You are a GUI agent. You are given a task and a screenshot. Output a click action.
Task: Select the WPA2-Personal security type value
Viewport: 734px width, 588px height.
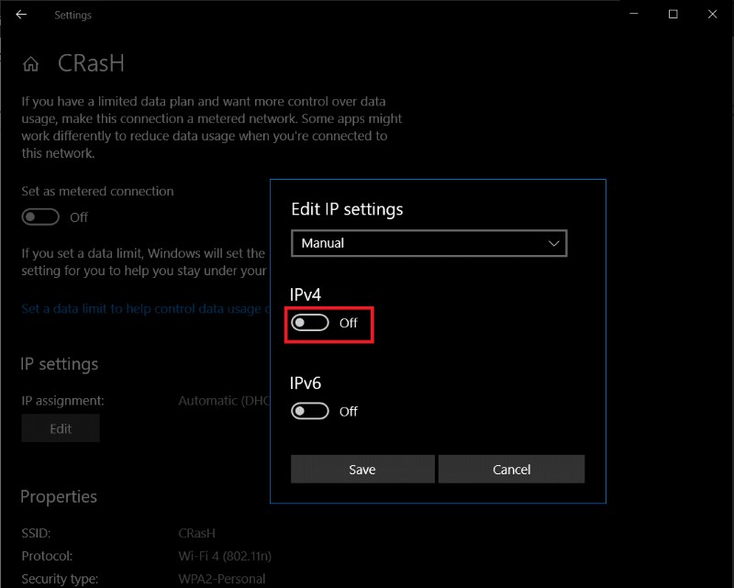222,579
